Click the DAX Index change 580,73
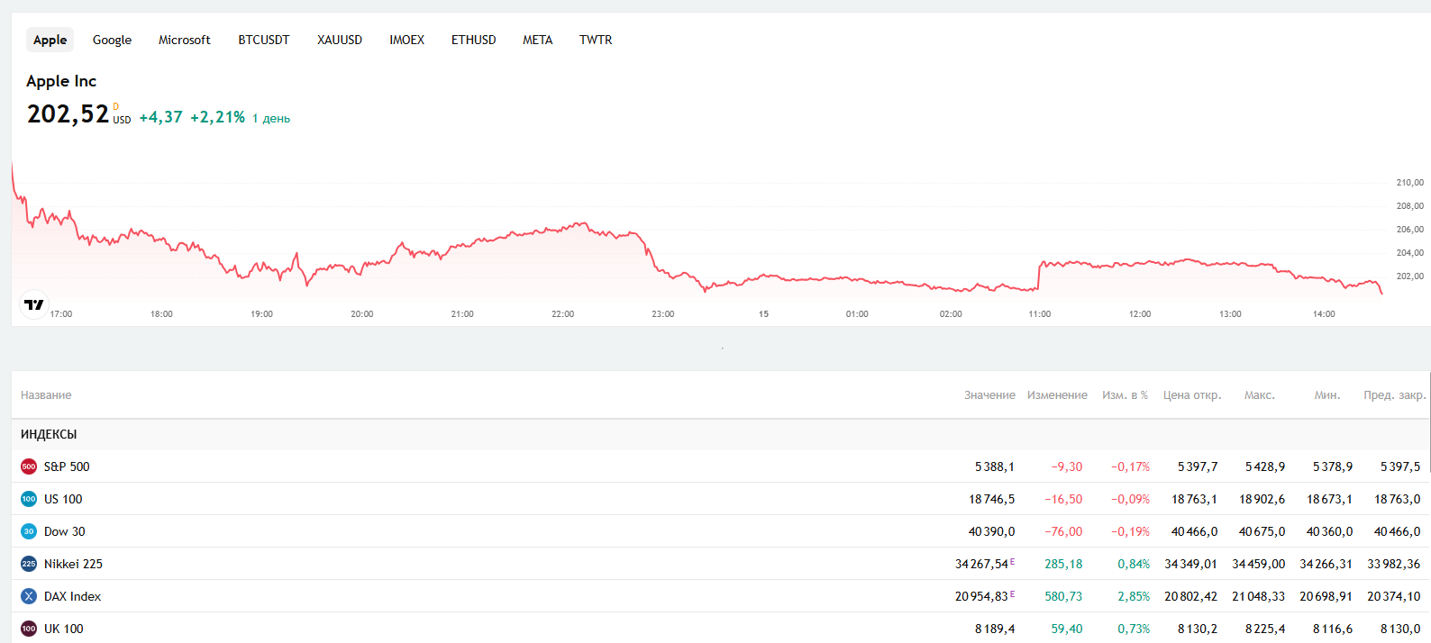This screenshot has height=643, width=1431. pyautogui.click(x=1063, y=596)
